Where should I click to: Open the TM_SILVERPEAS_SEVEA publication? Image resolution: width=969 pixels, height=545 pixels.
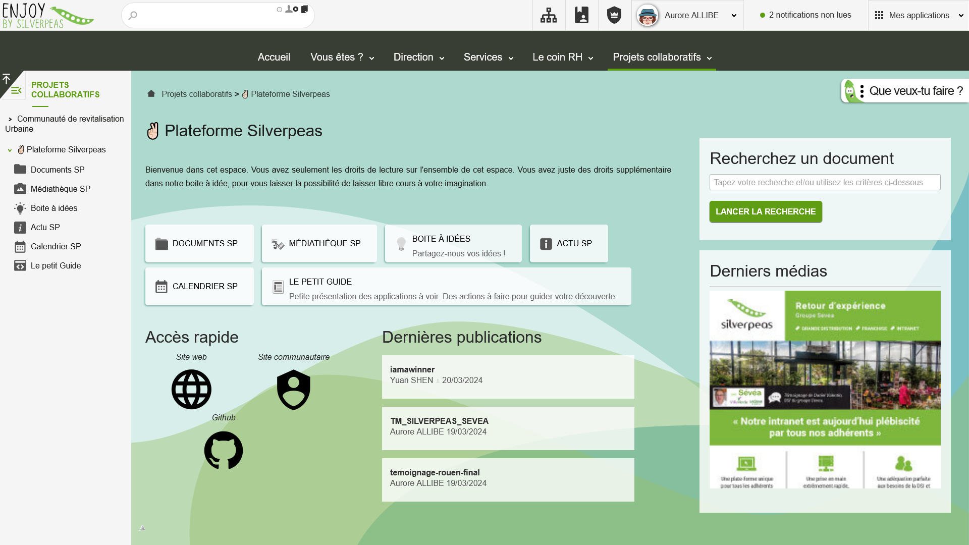[508, 428]
